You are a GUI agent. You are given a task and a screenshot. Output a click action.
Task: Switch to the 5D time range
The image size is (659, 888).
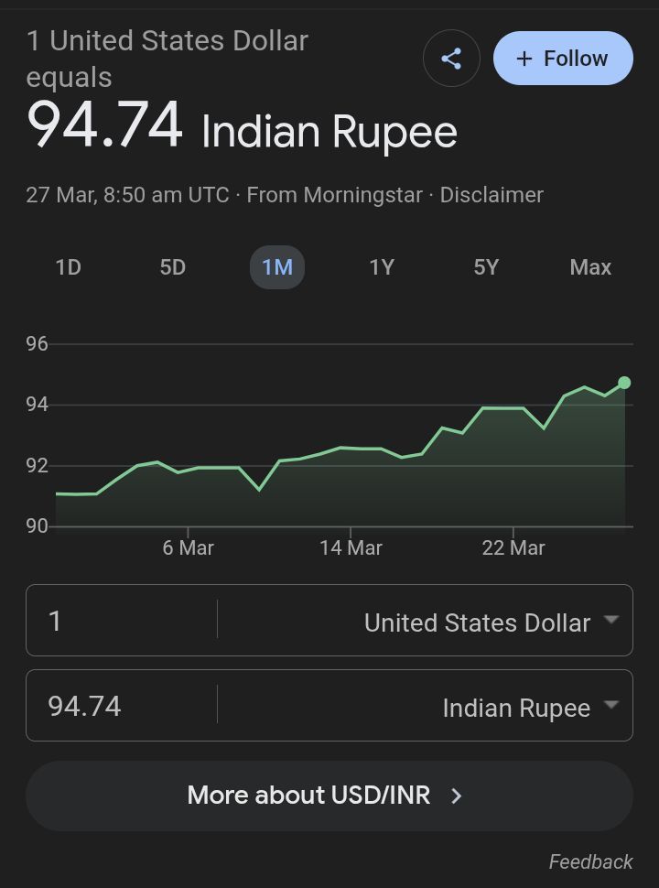pyautogui.click(x=173, y=267)
